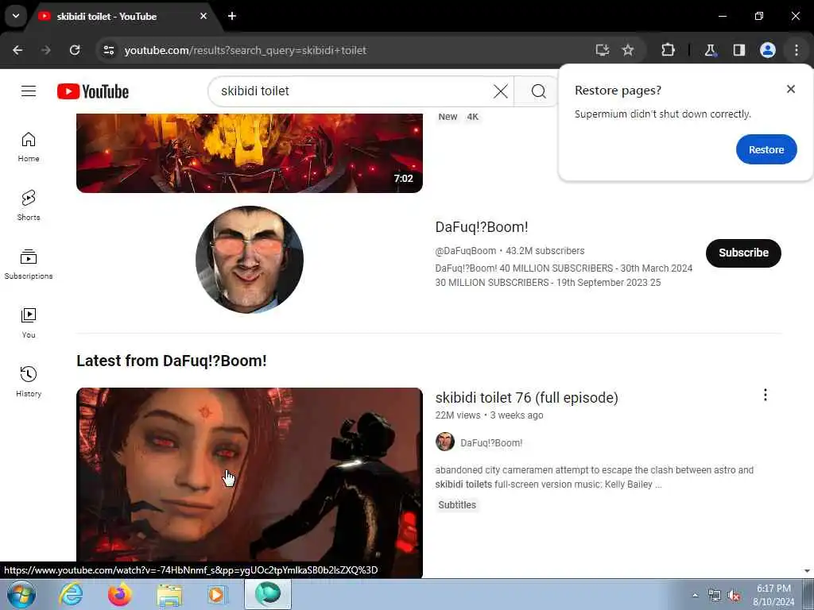The height and width of the screenshot is (610, 814).
Task: Click the @DaFuqBoom handle text
Action: (x=466, y=251)
